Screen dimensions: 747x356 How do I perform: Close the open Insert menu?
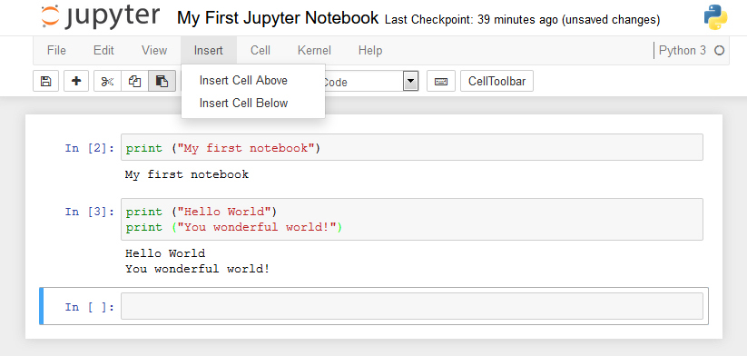(209, 50)
